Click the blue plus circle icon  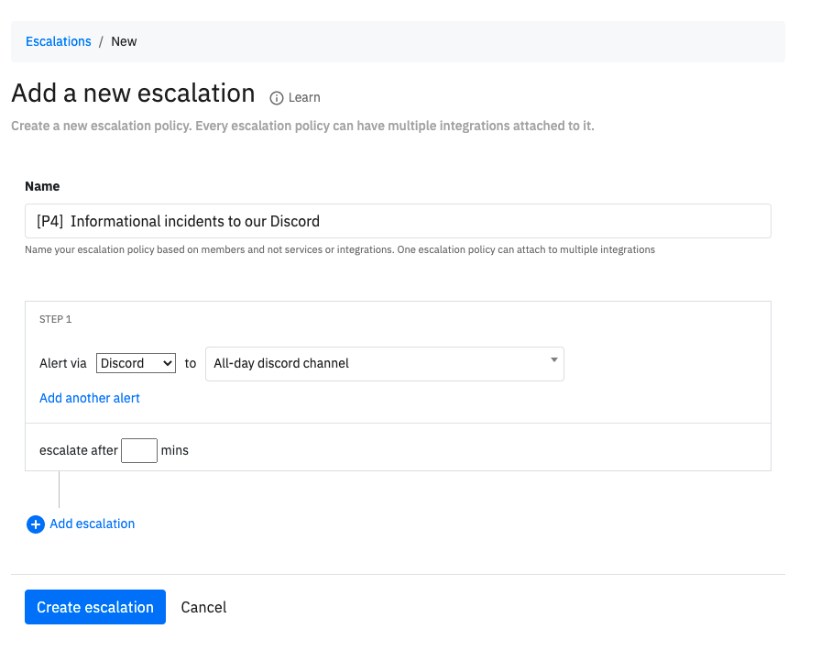[36, 524]
